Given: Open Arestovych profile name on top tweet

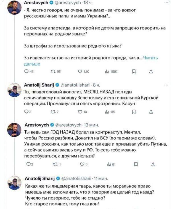Looking at the screenshot, I should [x=34, y=3].
